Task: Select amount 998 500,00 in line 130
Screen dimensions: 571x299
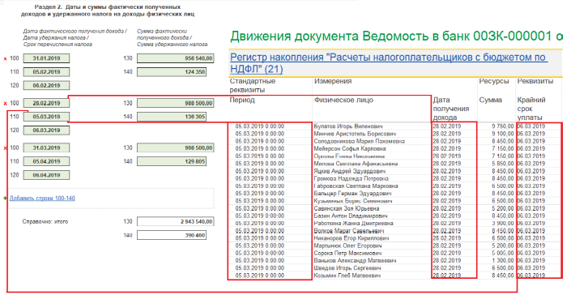Action: click(x=176, y=147)
